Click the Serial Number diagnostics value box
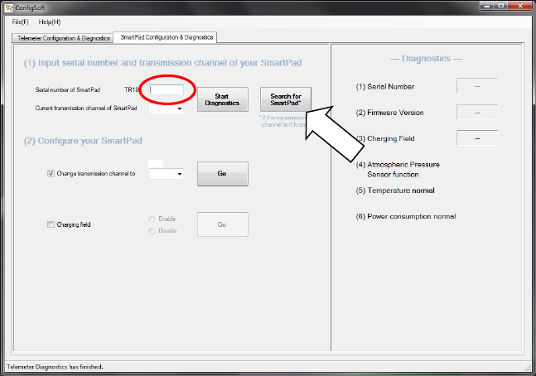The width and height of the screenshot is (536, 376). coord(477,86)
